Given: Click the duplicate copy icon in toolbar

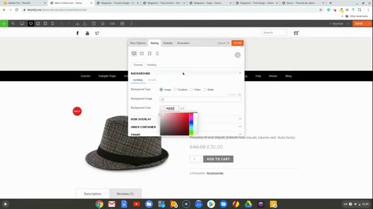Looking at the screenshot, I should (103, 24).
